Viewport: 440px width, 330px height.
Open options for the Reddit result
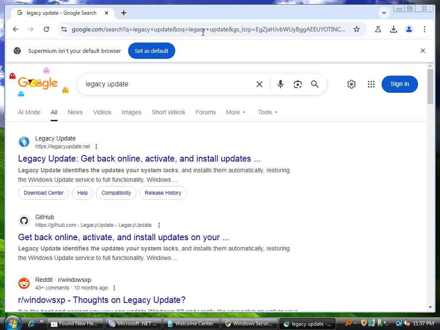[114, 288]
